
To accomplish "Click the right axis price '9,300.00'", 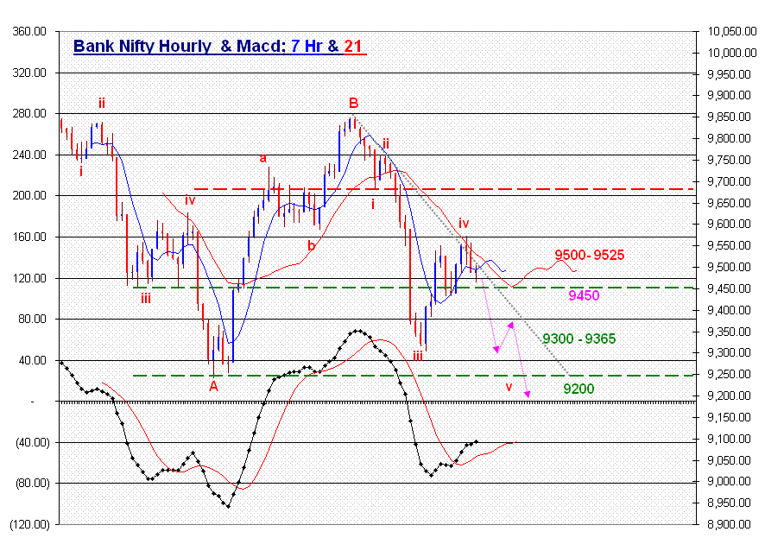I will pyautogui.click(x=729, y=353).
